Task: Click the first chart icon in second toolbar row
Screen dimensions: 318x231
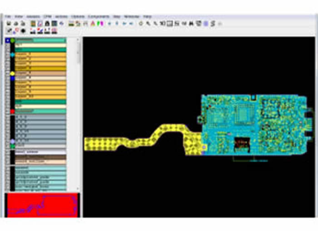Action: click(x=33, y=31)
